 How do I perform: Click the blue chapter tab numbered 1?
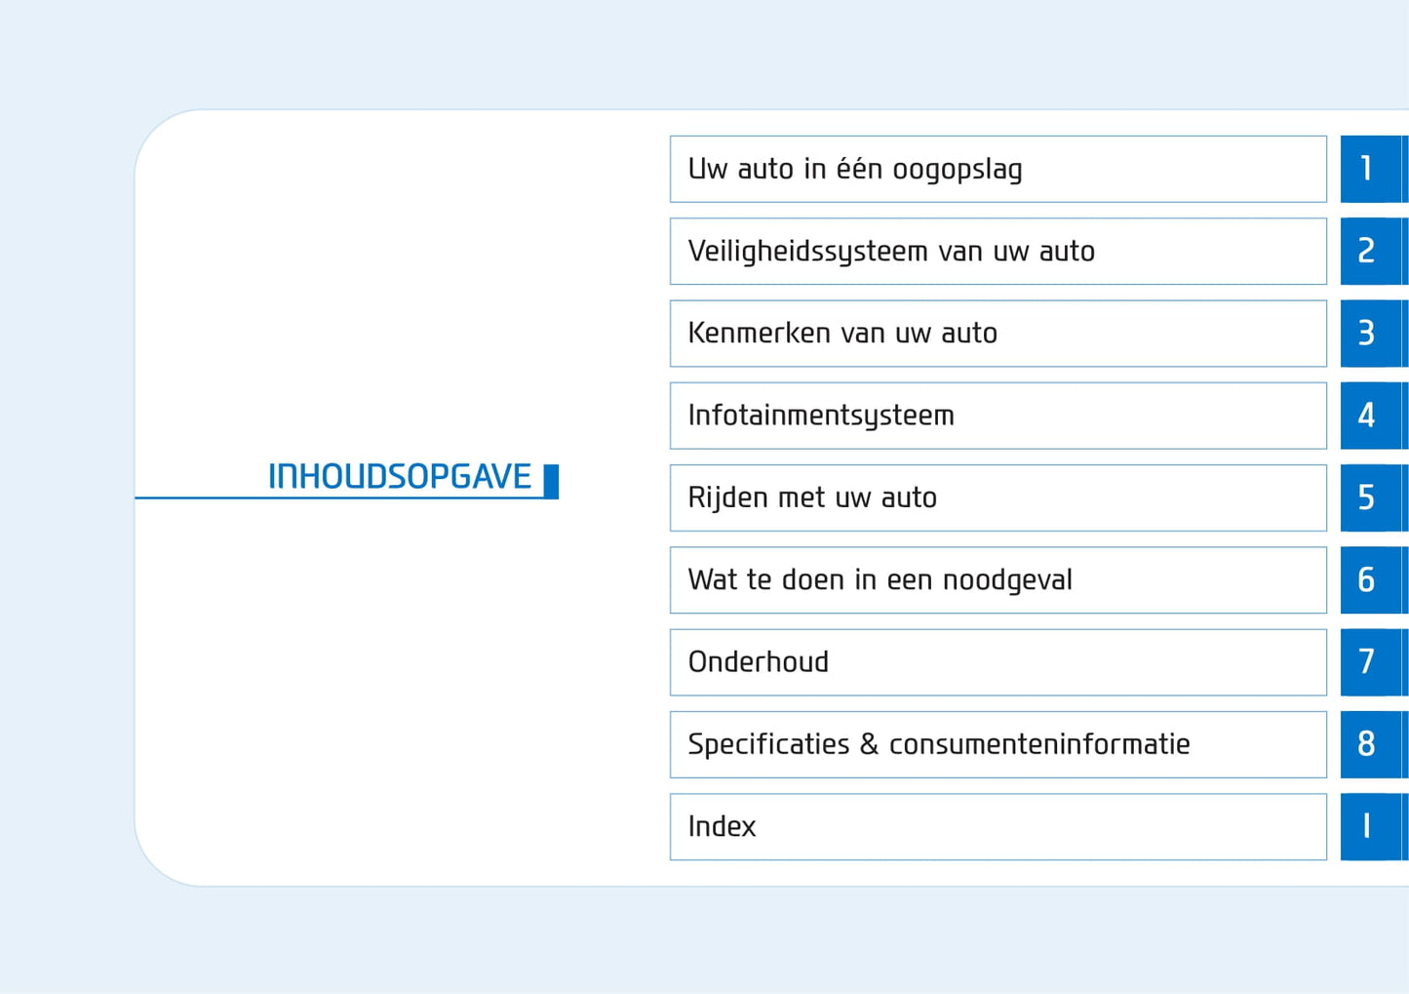[1370, 170]
